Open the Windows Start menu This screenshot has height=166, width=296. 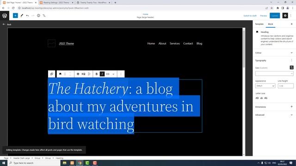pos(4,163)
